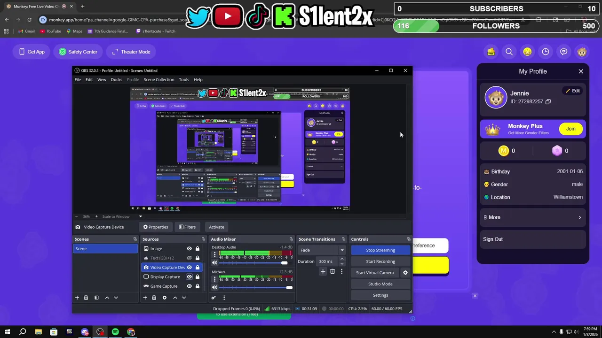Toggle lock on Game Capture source
This screenshot has height=338, width=602.
point(198,286)
